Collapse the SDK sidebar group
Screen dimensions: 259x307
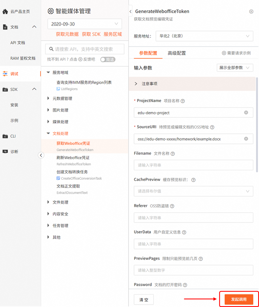34,89
